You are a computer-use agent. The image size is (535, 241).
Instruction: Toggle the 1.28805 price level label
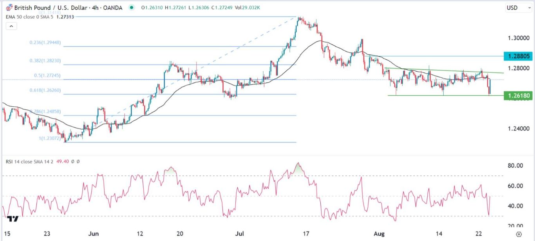518,56
